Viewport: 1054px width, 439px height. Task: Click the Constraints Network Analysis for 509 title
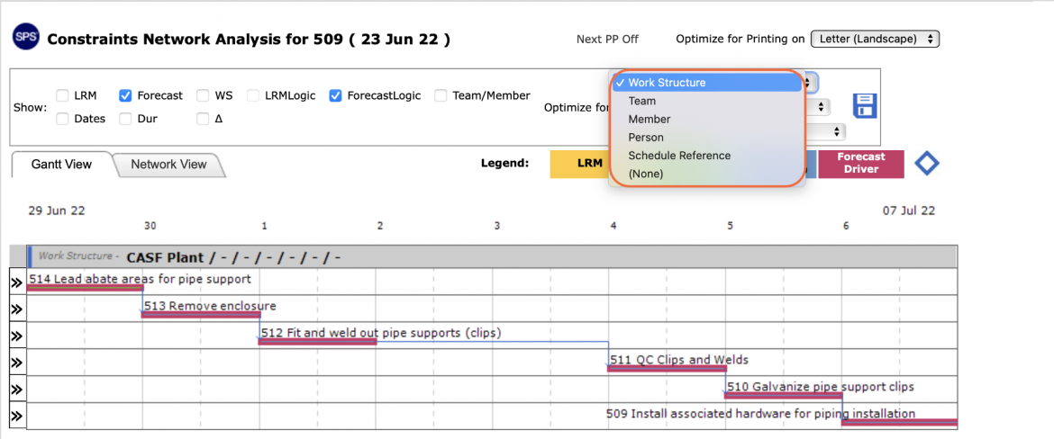249,39
